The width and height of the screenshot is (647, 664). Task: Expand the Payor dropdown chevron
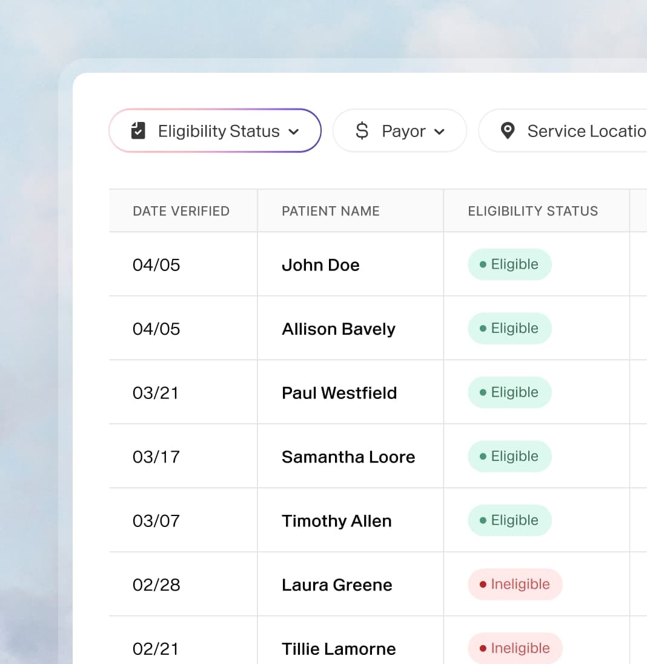pos(440,132)
